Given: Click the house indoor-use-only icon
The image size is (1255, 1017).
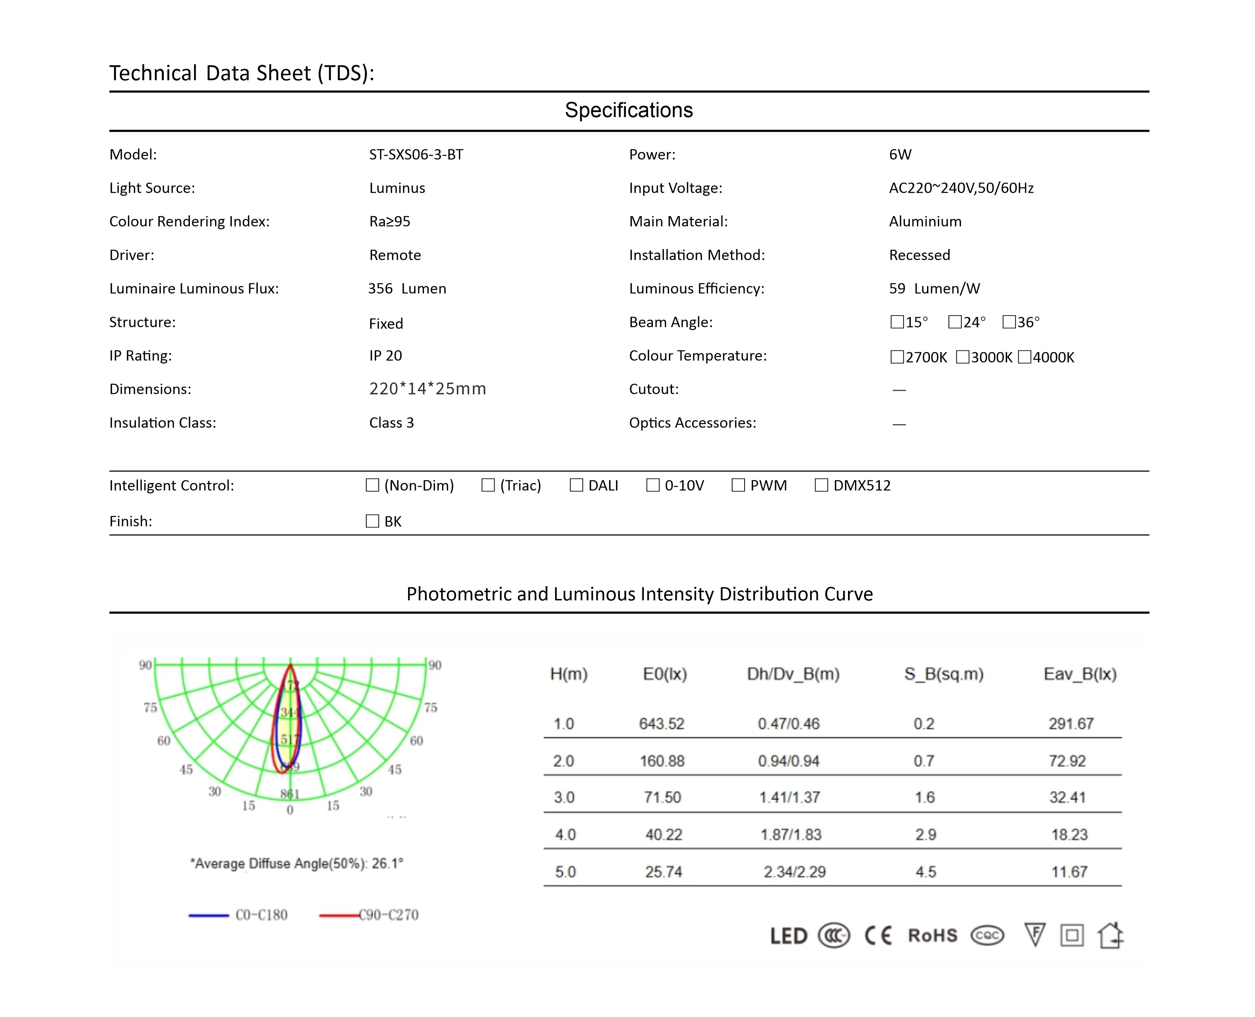Looking at the screenshot, I should pyautogui.click(x=1111, y=935).
